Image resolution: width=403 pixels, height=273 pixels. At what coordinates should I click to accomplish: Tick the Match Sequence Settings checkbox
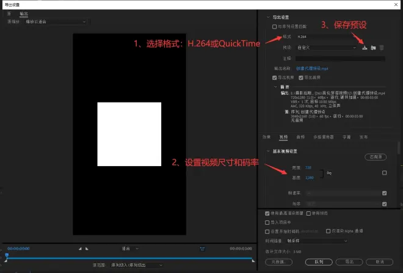coord(274,26)
